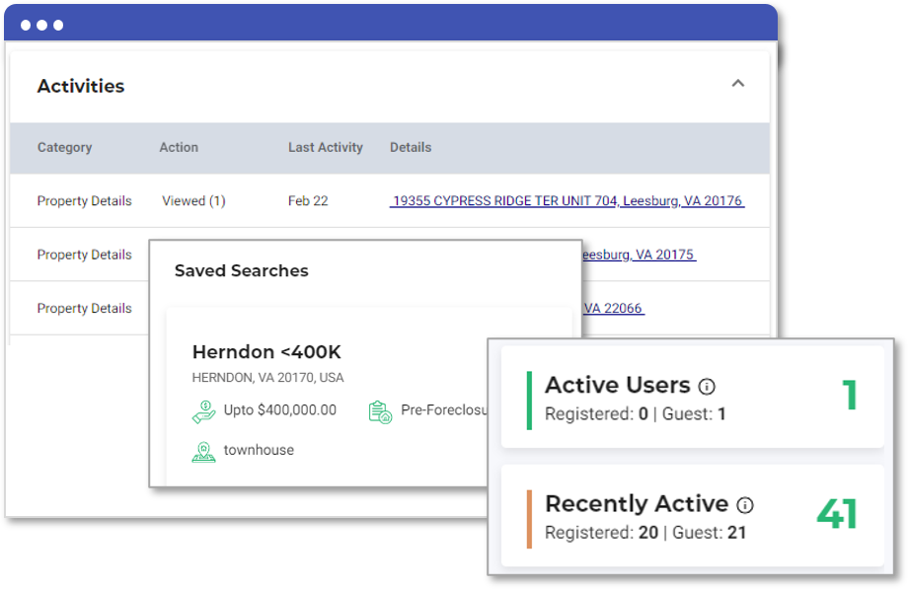Click the Pre-Foreclosure clipboard icon
This screenshot has width=908, height=589.
(x=380, y=411)
